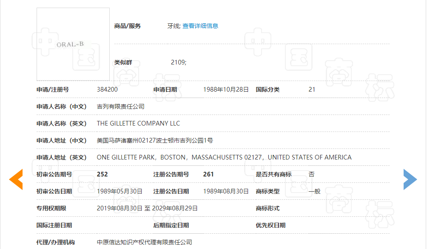427x249 pixels.
Task: Click the 国际分类 label
Action: point(268,90)
